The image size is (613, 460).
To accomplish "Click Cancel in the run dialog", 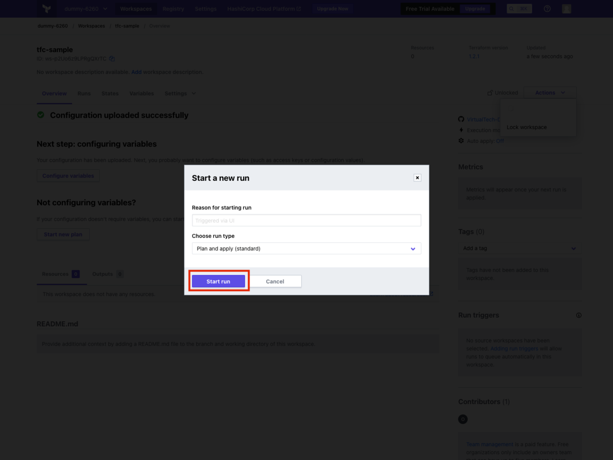I will pyautogui.click(x=275, y=281).
